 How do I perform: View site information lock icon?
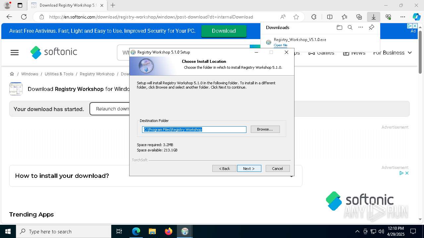point(41,17)
